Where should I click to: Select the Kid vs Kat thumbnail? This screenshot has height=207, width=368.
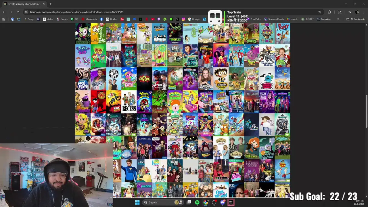click(x=267, y=125)
